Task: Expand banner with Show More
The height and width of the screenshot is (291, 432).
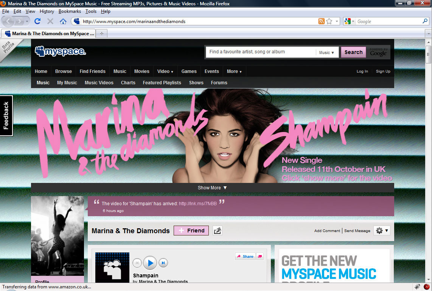Action: click(212, 188)
